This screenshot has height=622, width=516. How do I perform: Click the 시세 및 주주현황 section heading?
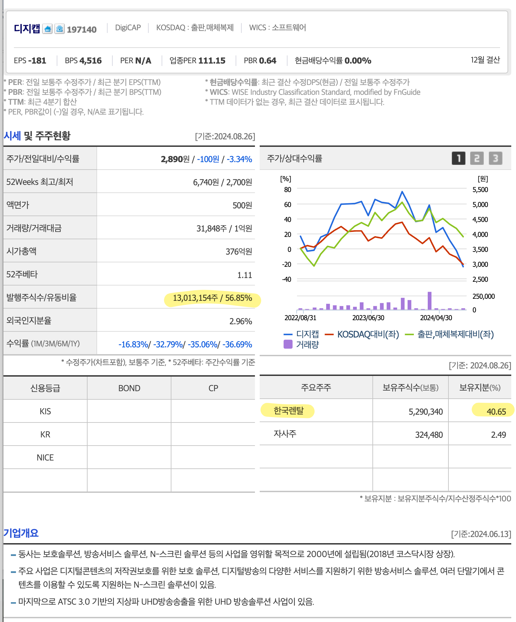pyautogui.click(x=37, y=136)
